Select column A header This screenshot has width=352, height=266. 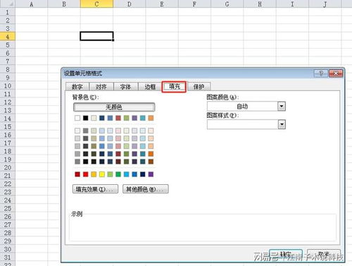32,4
